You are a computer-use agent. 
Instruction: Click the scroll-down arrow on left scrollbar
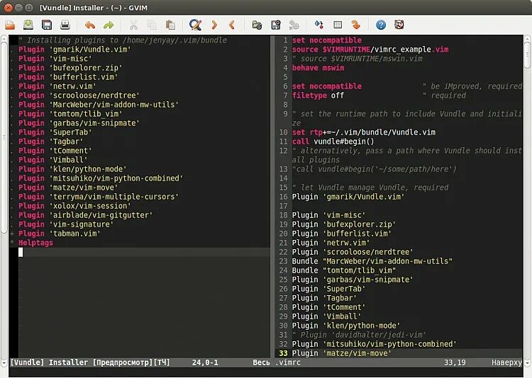[x=4, y=362]
